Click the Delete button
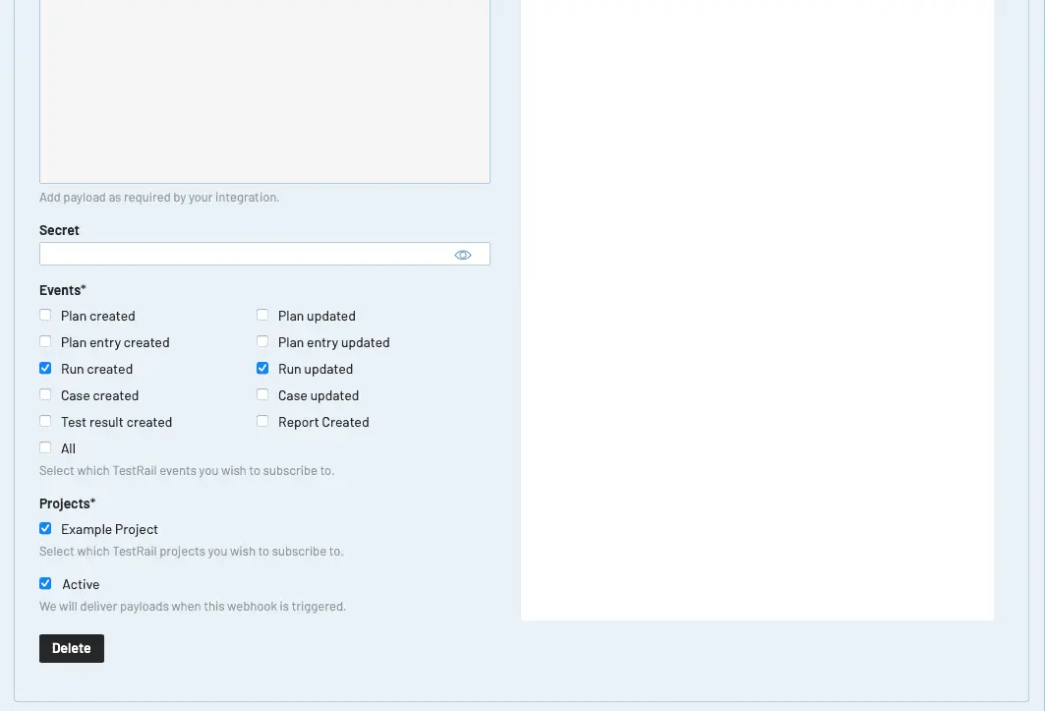Viewport: 1045px width, 711px height. (x=72, y=648)
